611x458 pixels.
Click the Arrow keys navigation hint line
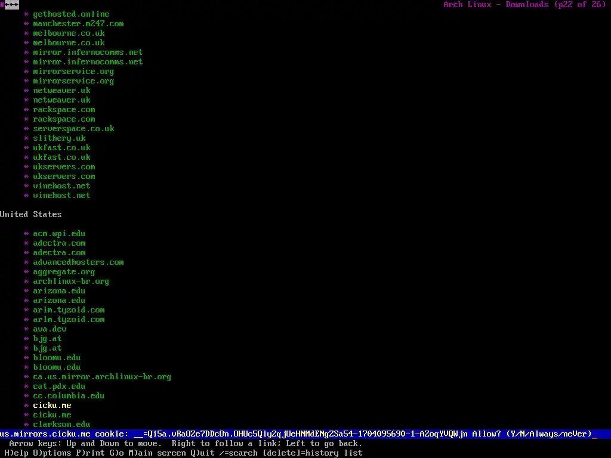point(186,444)
